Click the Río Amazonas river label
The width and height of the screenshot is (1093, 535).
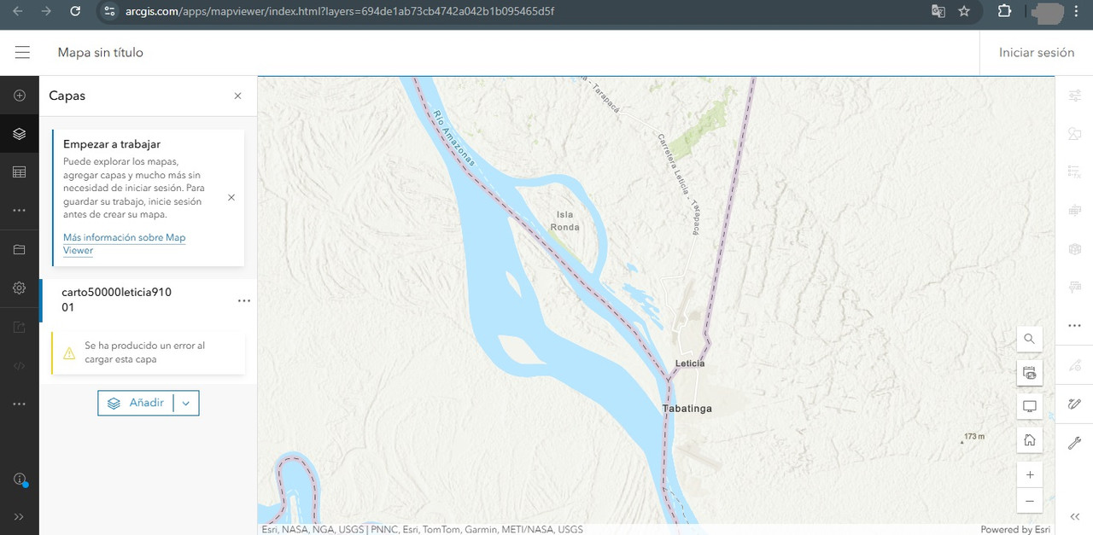pos(454,138)
